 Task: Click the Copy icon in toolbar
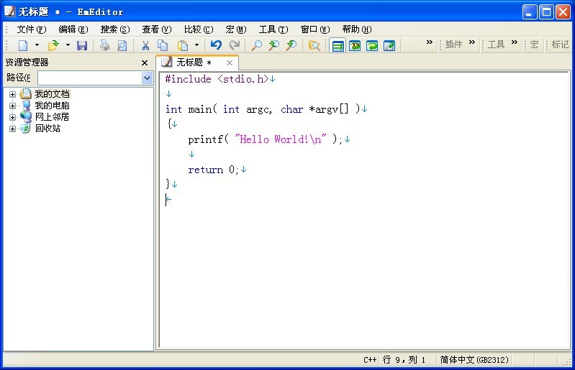pyautogui.click(x=163, y=45)
